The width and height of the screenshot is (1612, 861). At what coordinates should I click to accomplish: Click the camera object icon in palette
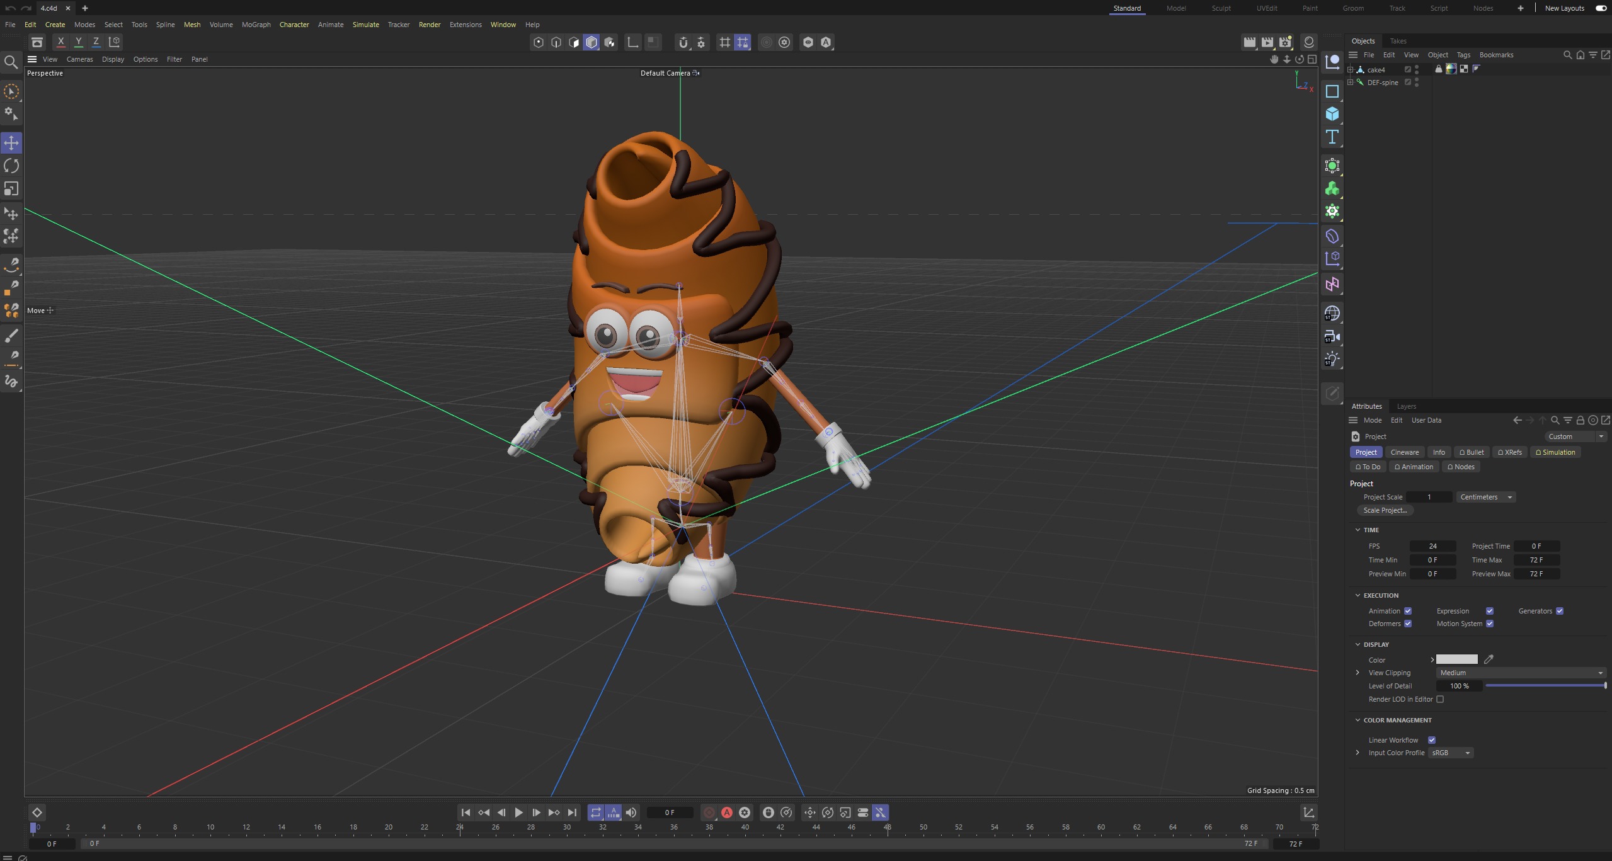tap(1332, 337)
